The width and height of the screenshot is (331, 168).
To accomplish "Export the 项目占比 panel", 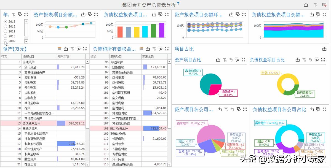I will [324, 48].
